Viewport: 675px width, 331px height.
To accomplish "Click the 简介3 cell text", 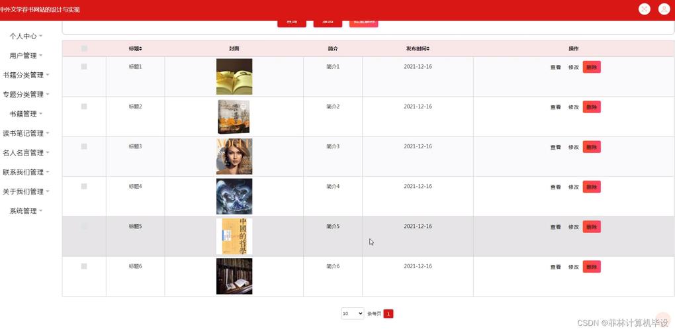I will (333, 146).
